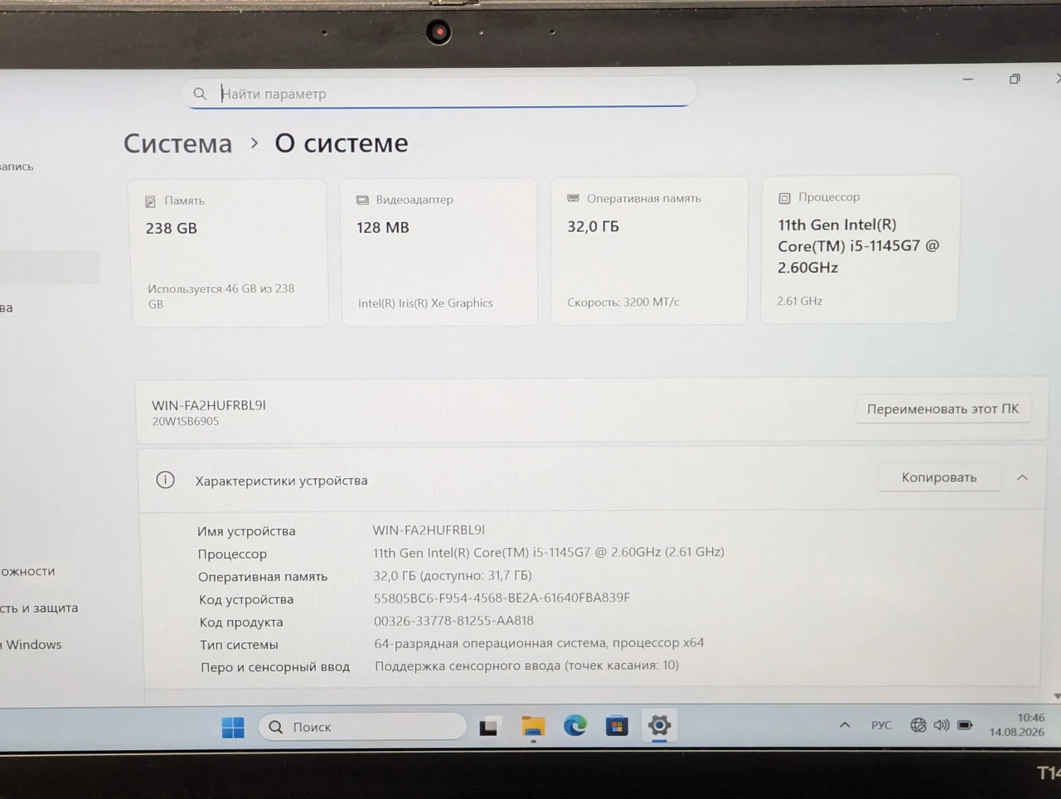Open the Память 238 GB card

[230, 253]
